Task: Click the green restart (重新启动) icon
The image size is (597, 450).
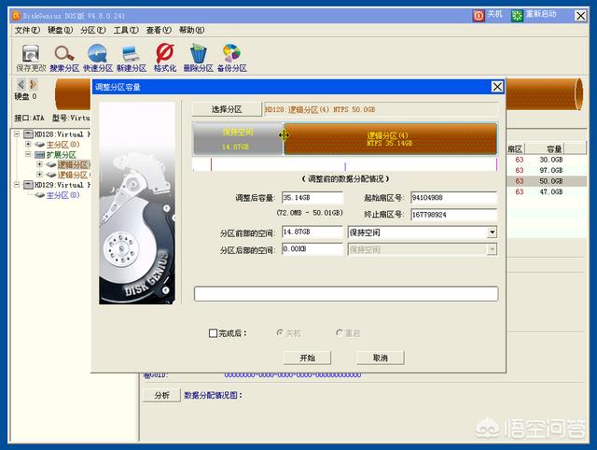Action: pos(517,16)
